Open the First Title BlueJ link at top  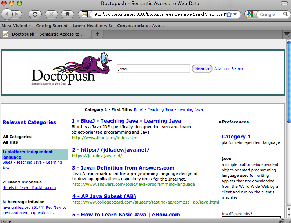coord(168,109)
